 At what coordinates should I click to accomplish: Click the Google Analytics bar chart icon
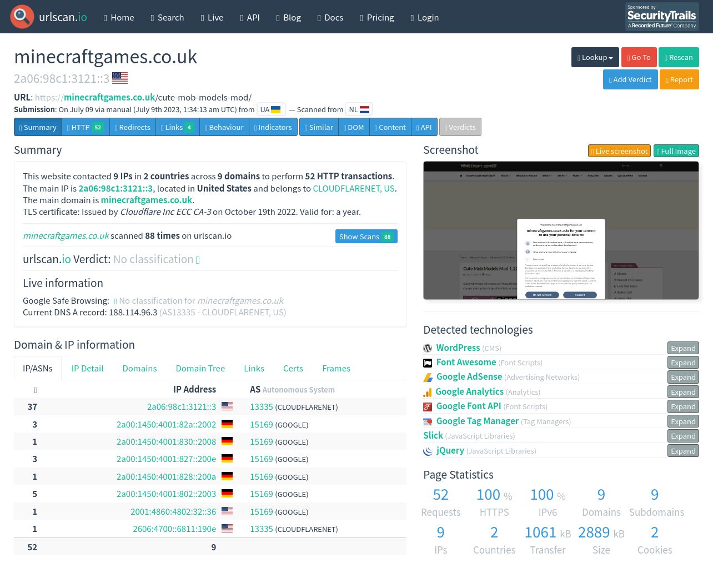tap(428, 392)
